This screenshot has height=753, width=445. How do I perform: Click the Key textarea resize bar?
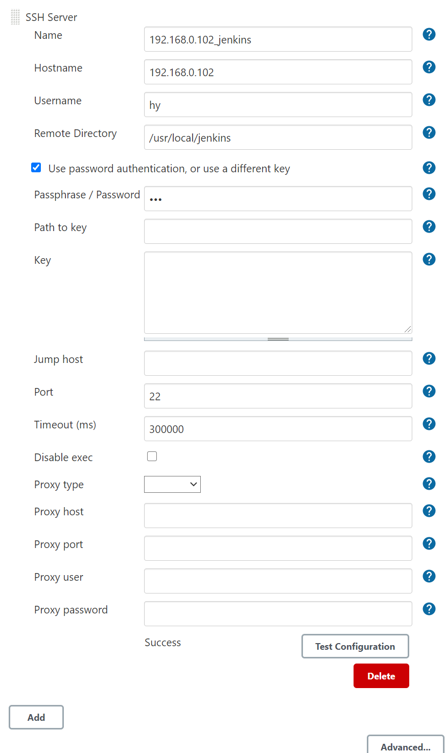278,339
